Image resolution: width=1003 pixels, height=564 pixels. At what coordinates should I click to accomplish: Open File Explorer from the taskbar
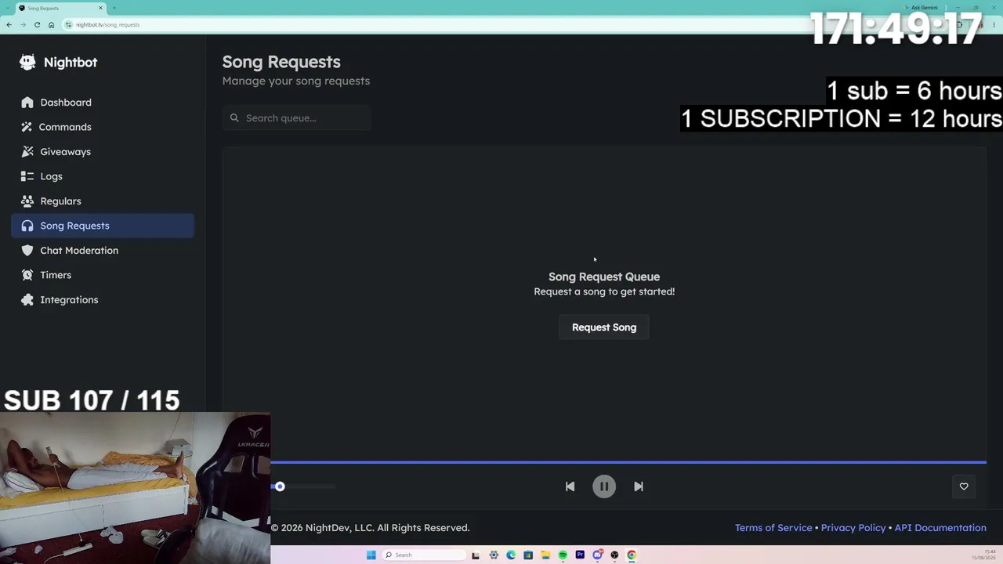pos(545,555)
